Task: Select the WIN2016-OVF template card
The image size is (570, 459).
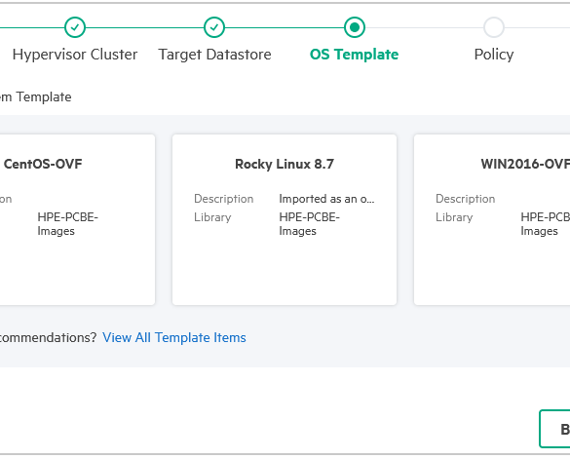Action: click(x=492, y=219)
